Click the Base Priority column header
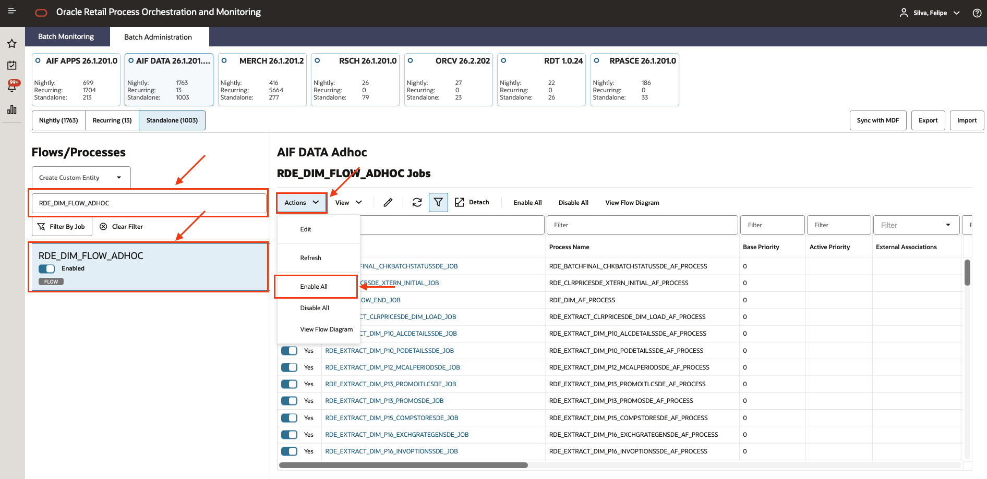The width and height of the screenshot is (987, 479). pyautogui.click(x=761, y=247)
